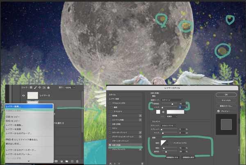Click the lock image pixels brush icon

pyautogui.click(x=36, y=88)
